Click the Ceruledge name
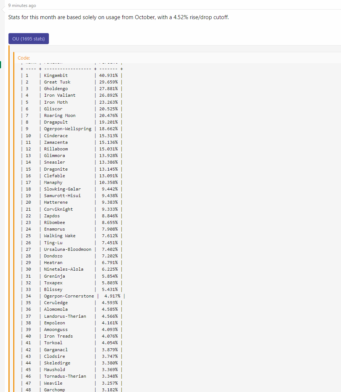 (56, 303)
